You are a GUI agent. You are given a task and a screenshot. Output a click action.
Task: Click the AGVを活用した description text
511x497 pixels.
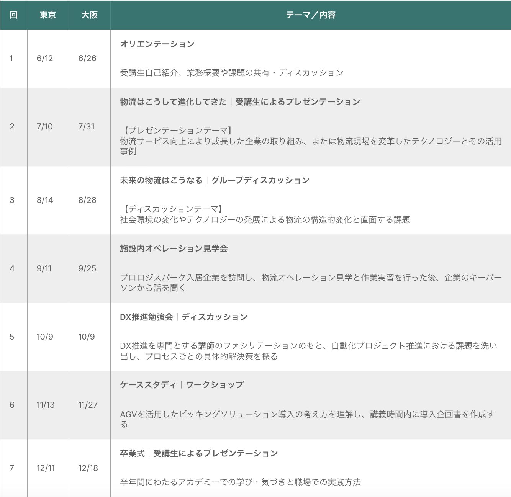[x=306, y=414]
